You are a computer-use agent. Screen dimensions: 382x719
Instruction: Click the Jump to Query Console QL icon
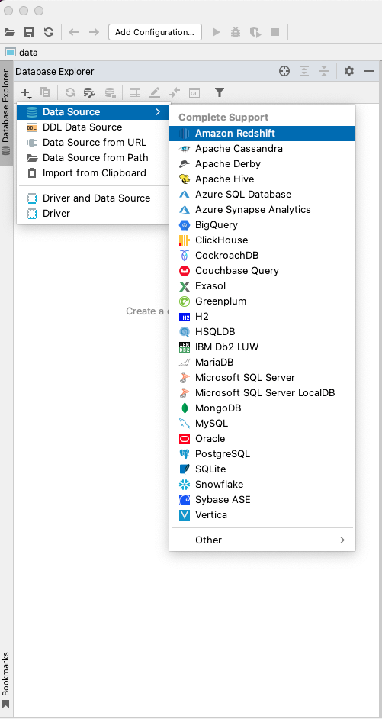pos(194,92)
